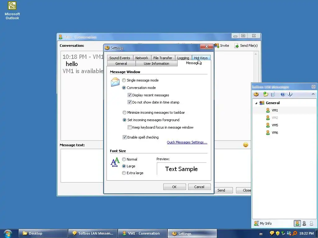Screen dimensions: 318x238
Task: Set status to Available green user icon
Action: point(297,223)
